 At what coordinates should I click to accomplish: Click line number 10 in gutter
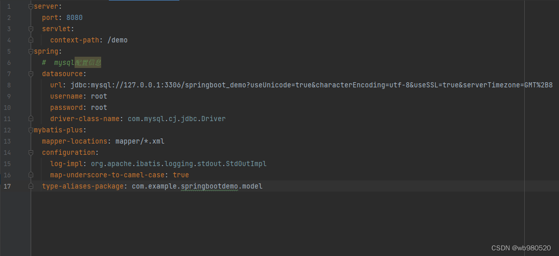8,108
